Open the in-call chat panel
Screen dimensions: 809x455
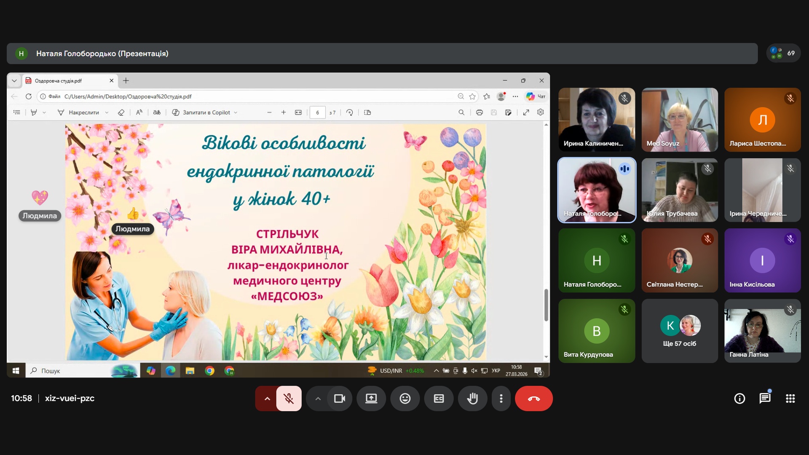(765, 399)
